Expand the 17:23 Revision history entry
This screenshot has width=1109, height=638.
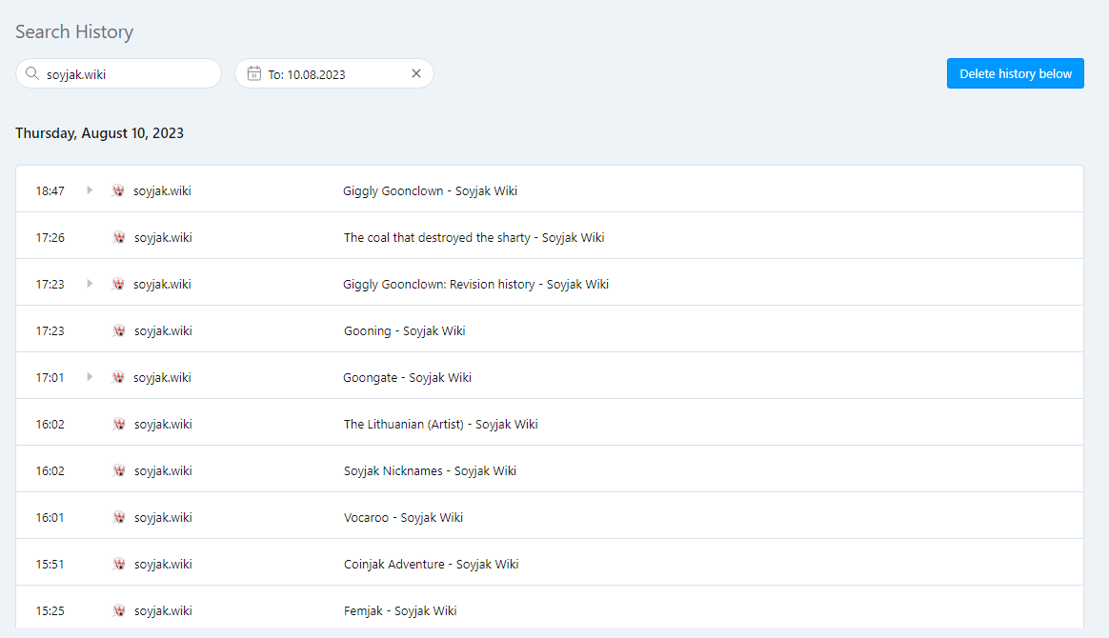90,284
